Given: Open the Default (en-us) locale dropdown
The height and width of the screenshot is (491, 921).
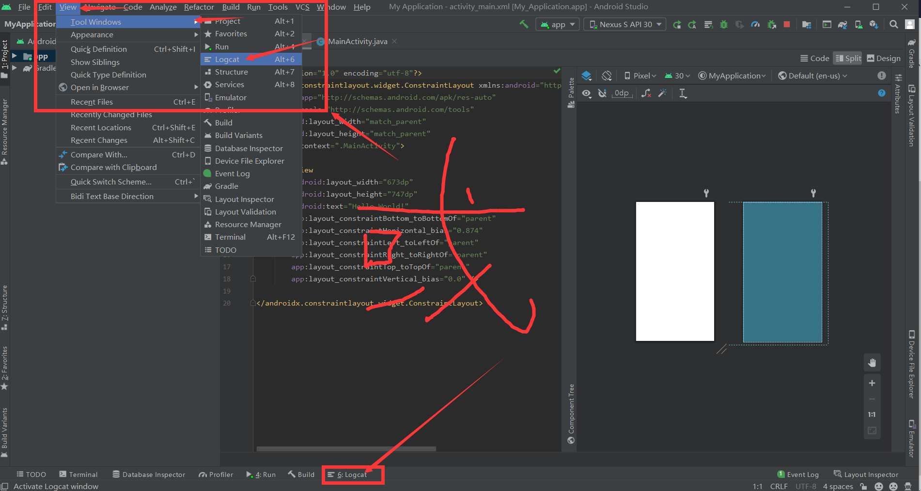Looking at the screenshot, I should pyautogui.click(x=812, y=76).
